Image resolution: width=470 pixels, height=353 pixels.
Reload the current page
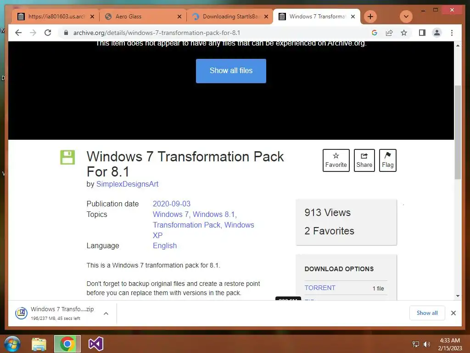tap(48, 33)
